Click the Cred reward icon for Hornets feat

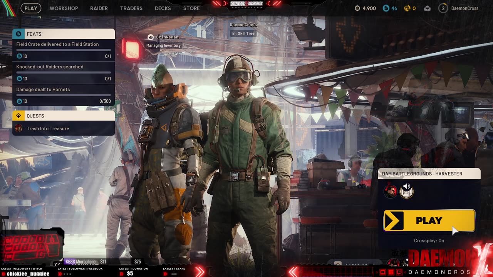tap(19, 101)
